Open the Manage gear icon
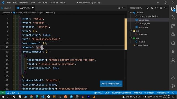 coord(173,86)
